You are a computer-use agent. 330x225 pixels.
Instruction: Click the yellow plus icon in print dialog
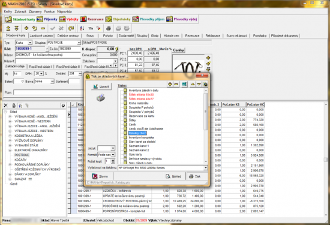pyautogui.click(x=170, y=84)
